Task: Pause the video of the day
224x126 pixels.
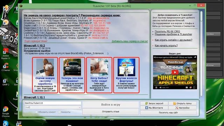Action: [x=156, y=87]
